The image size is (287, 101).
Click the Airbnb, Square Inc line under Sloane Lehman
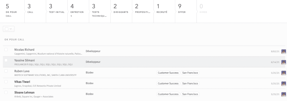[x=34, y=97]
